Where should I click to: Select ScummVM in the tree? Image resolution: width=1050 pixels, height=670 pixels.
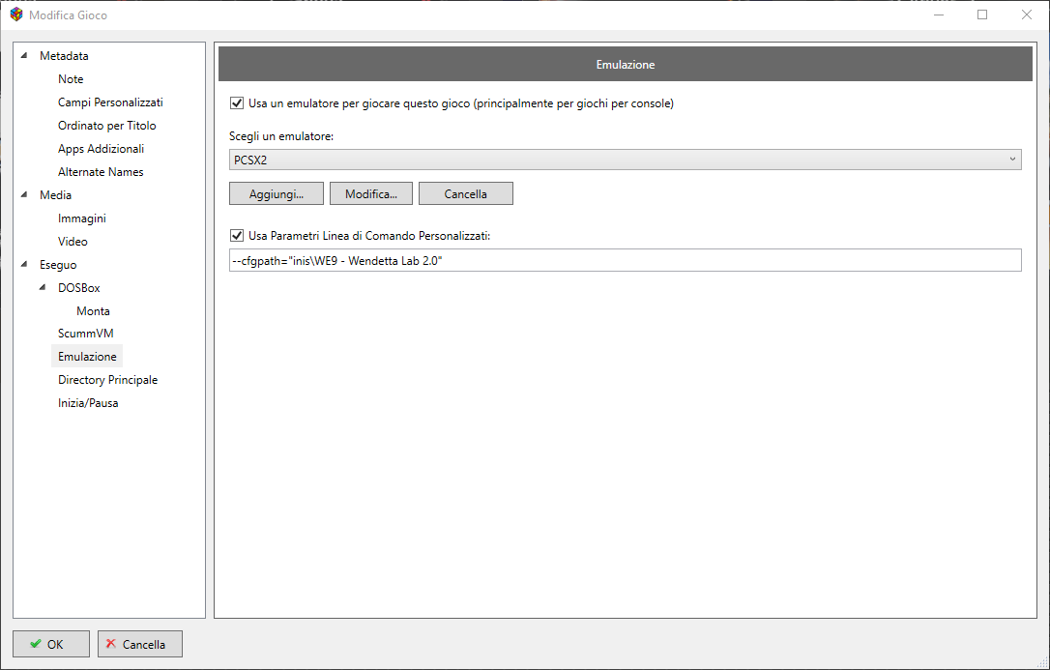86,333
